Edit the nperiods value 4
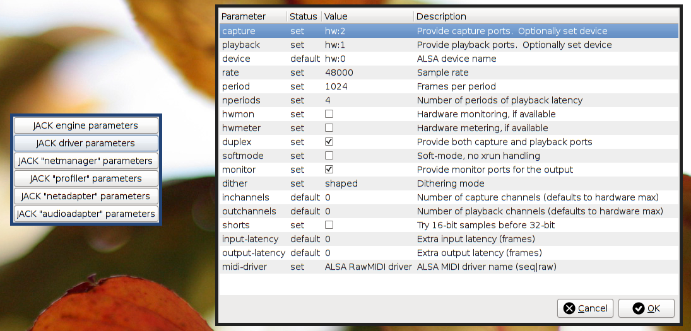This screenshot has width=691, height=331. tap(328, 100)
